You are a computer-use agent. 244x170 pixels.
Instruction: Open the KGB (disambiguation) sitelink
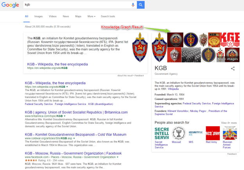100,104
